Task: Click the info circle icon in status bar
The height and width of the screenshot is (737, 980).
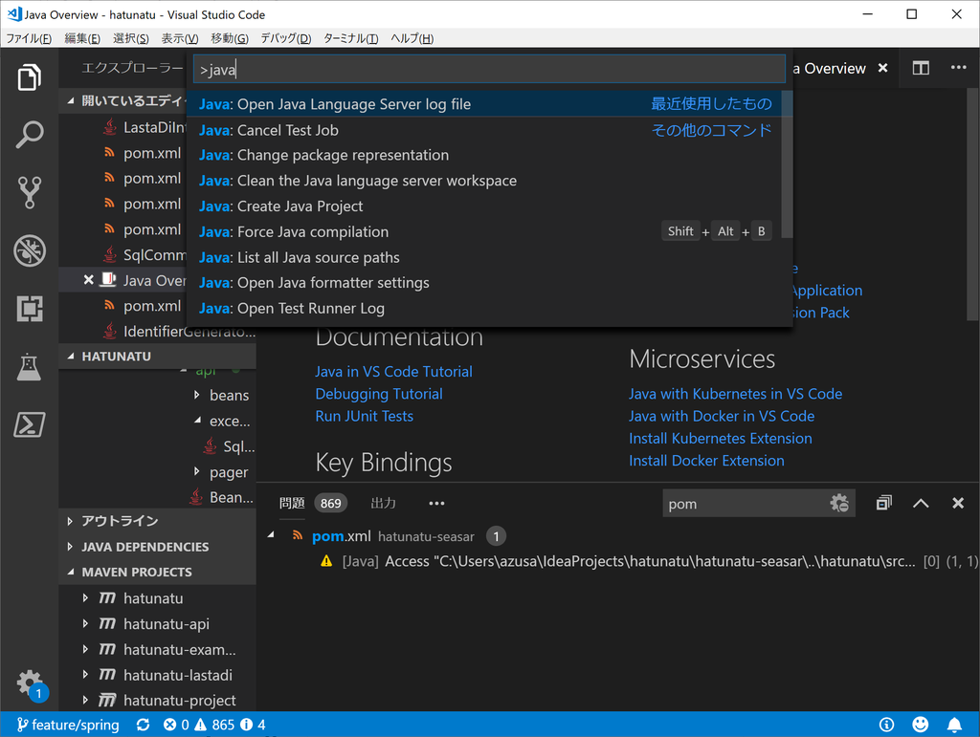Action: coord(886,725)
